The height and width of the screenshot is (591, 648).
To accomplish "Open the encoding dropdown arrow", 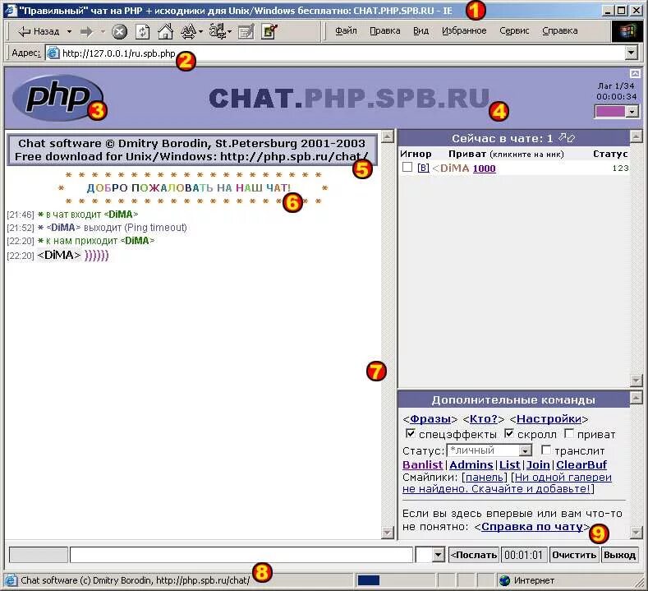I will (229, 31).
